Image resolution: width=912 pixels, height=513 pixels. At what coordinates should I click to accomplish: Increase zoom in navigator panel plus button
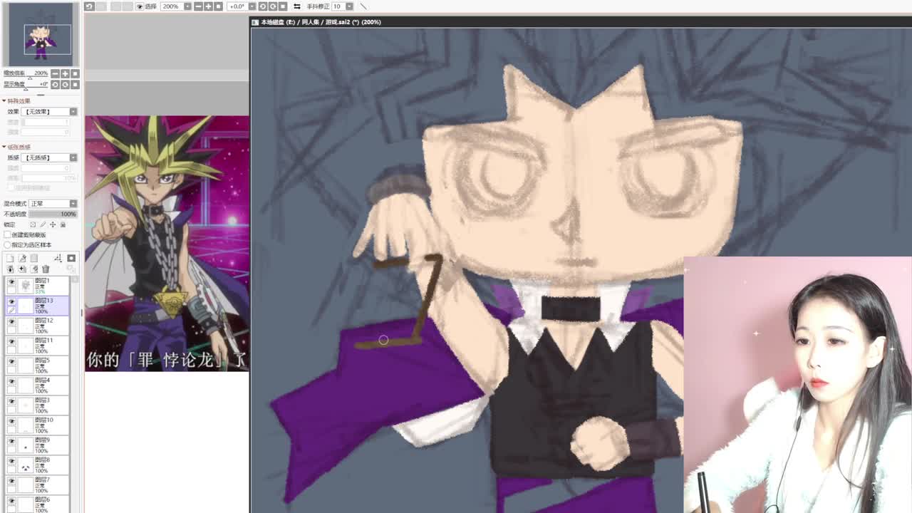tap(65, 73)
